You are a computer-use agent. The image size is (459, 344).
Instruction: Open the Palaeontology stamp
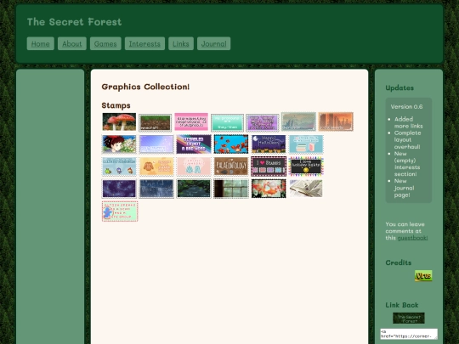[231, 166]
